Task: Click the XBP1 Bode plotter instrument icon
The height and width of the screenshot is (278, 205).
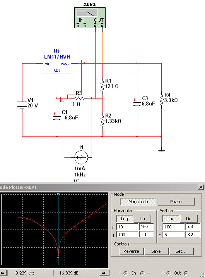Action: click(90, 18)
